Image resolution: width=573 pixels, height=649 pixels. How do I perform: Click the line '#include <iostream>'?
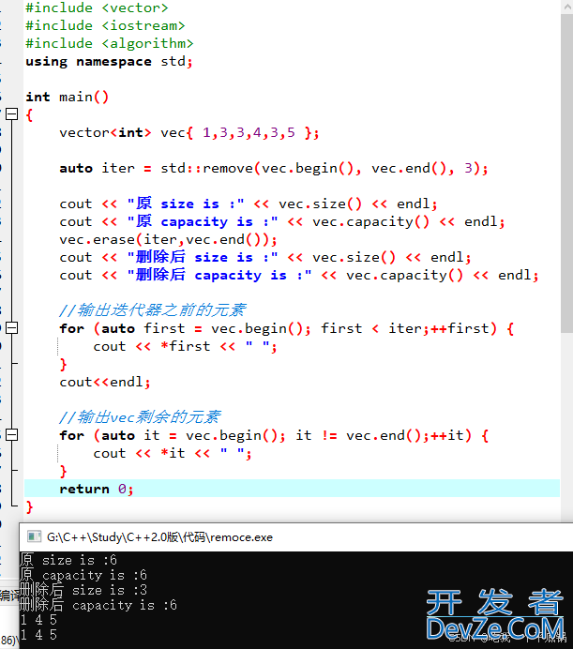click(105, 25)
